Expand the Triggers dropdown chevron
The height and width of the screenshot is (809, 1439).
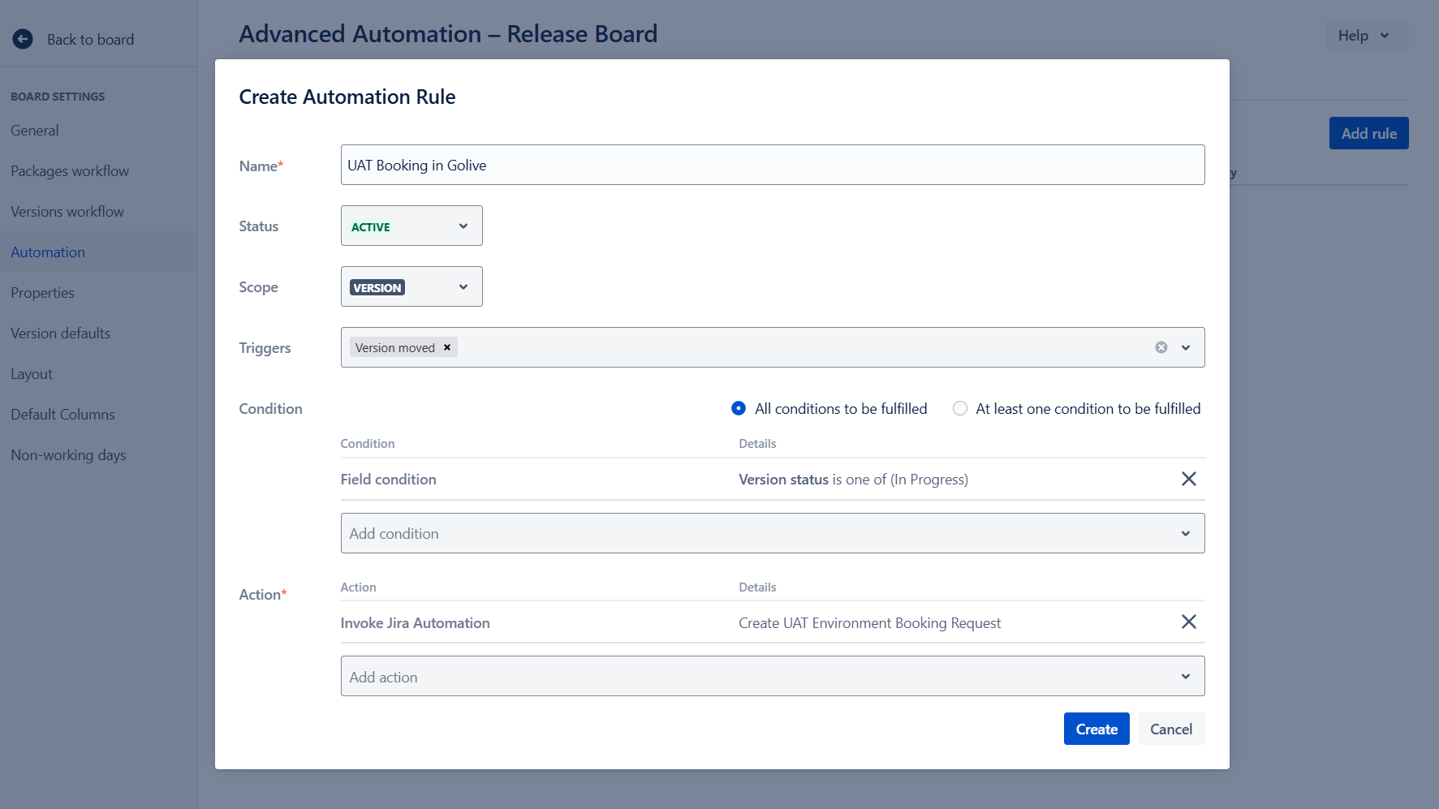(1186, 347)
